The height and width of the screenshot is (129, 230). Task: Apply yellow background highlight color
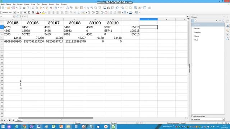(43, 13)
